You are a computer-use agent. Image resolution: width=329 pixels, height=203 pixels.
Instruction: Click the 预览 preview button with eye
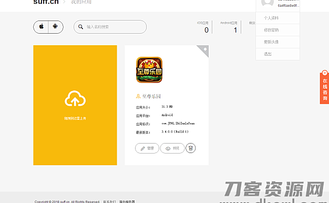172,148
